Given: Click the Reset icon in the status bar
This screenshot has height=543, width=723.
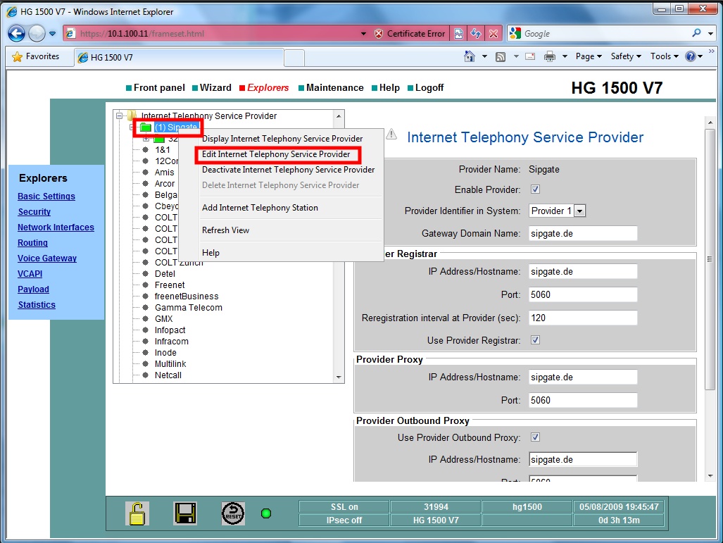Looking at the screenshot, I should tap(232, 513).
